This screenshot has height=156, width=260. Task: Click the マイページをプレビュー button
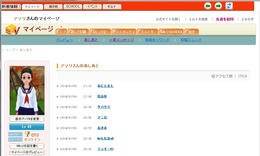tap(27, 152)
